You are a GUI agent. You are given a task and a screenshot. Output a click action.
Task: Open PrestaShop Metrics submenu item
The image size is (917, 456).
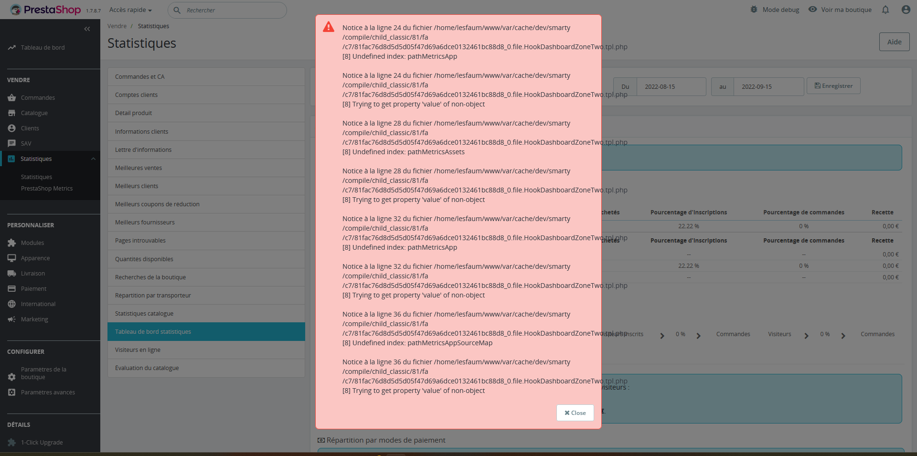47,189
